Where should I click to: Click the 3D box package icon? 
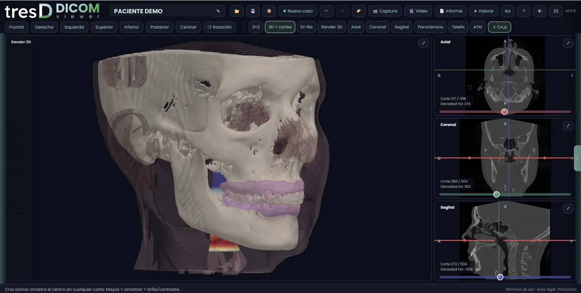(x=269, y=11)
